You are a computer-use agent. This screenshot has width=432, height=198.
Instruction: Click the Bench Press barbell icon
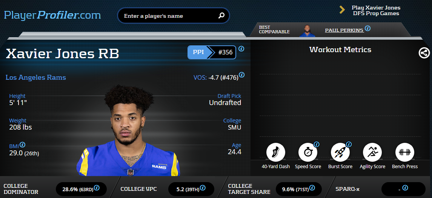(x=405, y=152)
